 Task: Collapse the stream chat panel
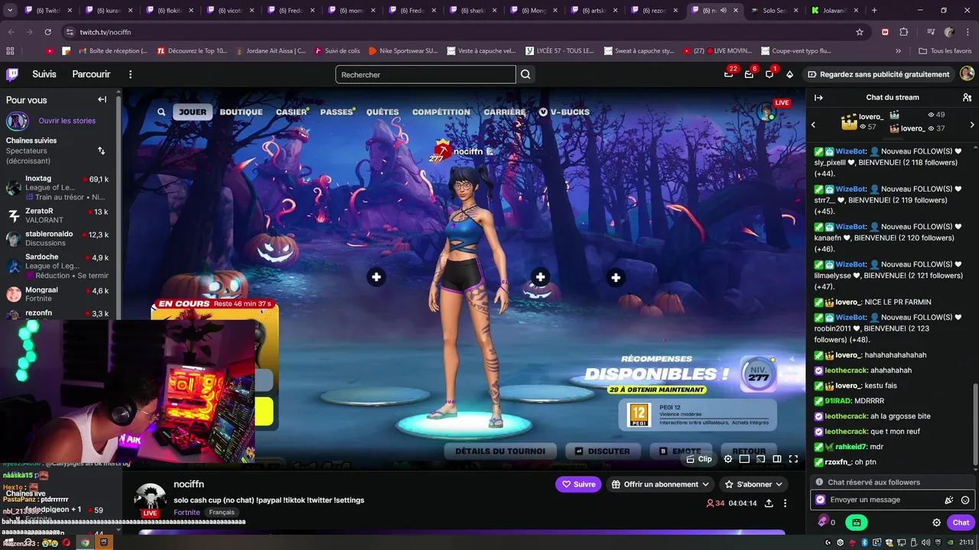[x=818, y=97]
